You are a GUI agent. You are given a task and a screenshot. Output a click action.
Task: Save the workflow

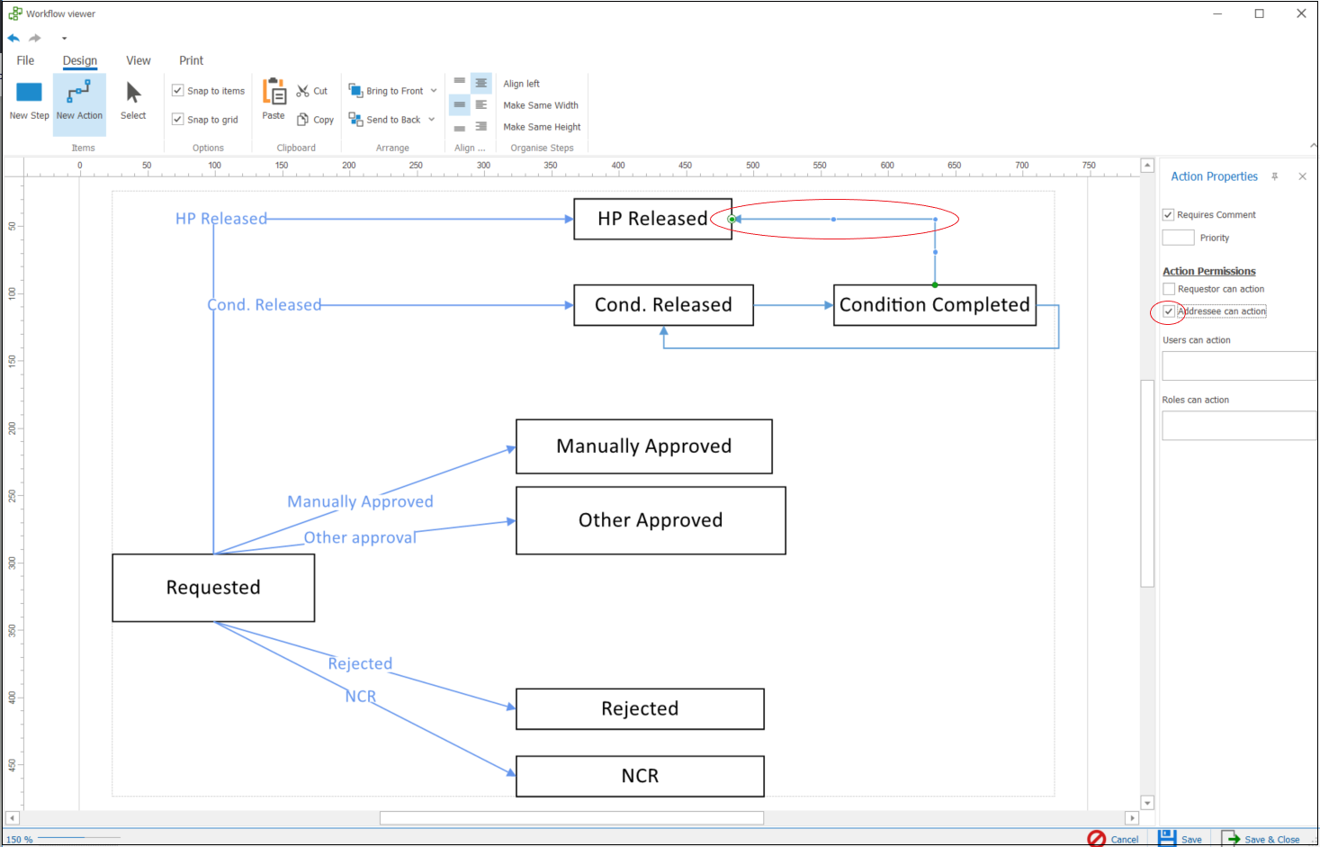pos(1180,839)
